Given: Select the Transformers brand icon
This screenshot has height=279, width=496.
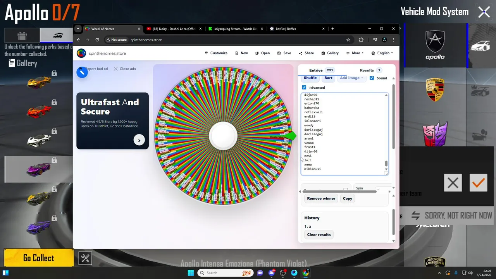Looking at the screenshot, I should (x=435, y=133).
